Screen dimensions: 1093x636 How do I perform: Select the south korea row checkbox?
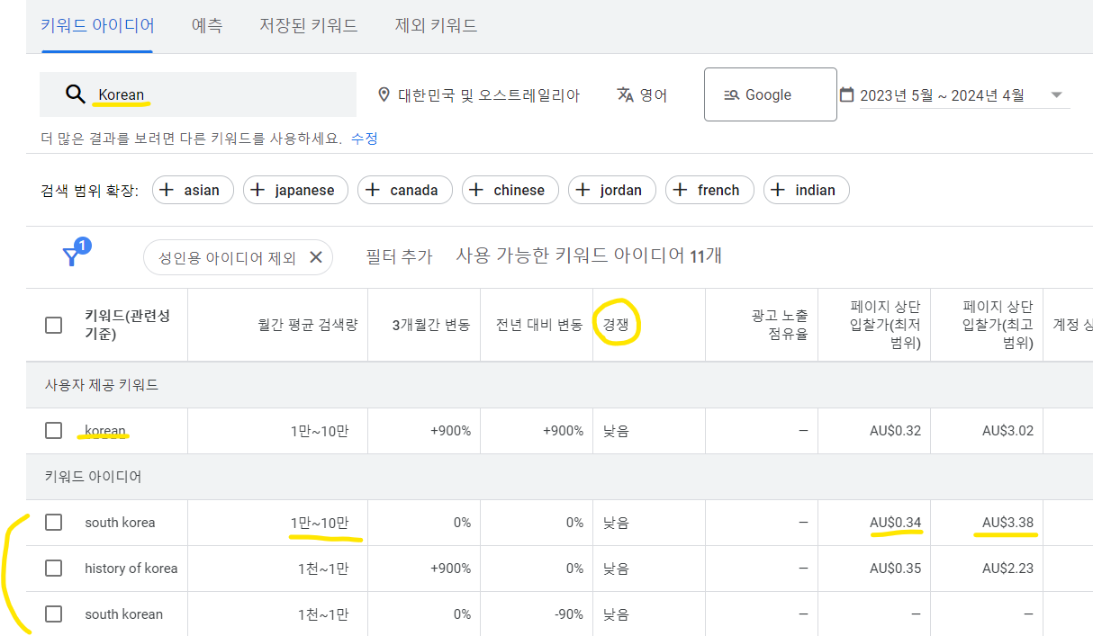click(52, 522)
